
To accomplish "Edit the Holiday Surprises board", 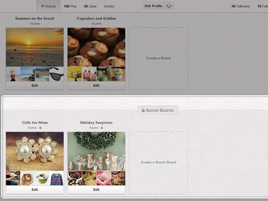I will coord(96,190).
